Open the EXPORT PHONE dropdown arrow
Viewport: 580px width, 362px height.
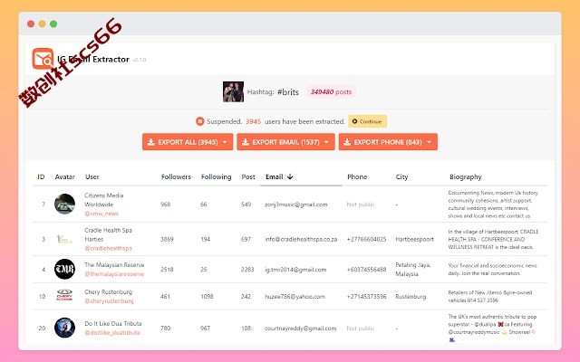[429, 142]
